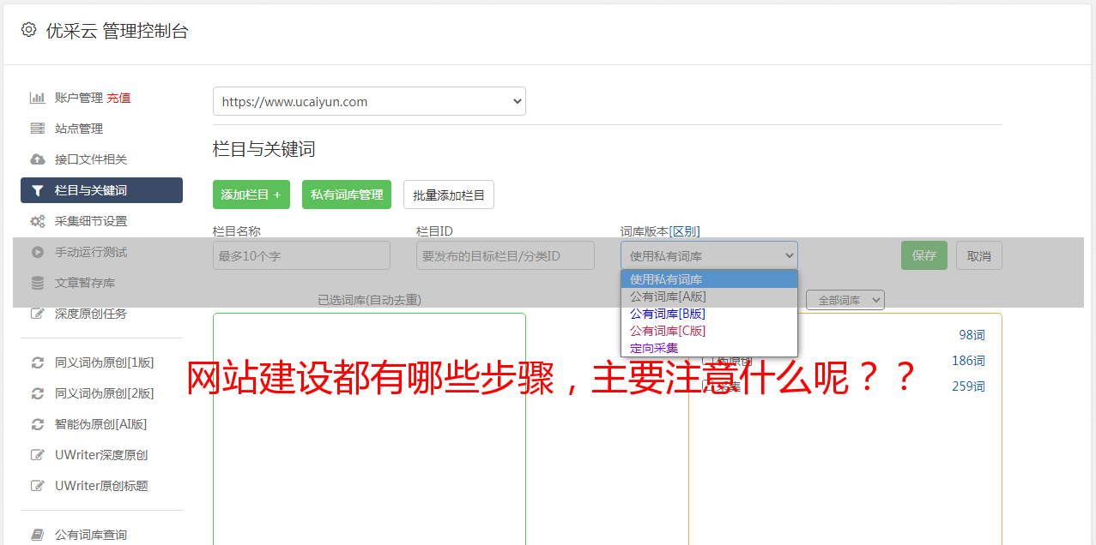
Task: Select 公有词库[A版] option
Action: tap(709, 296)
